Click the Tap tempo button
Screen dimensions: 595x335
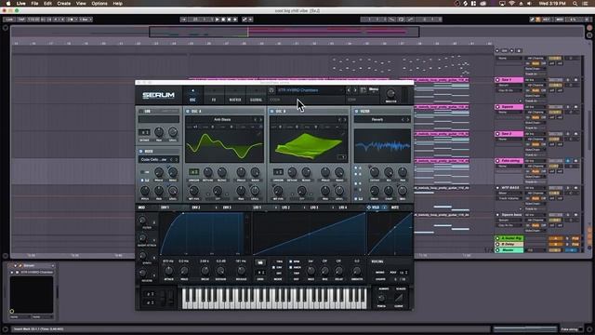[21, 20]
